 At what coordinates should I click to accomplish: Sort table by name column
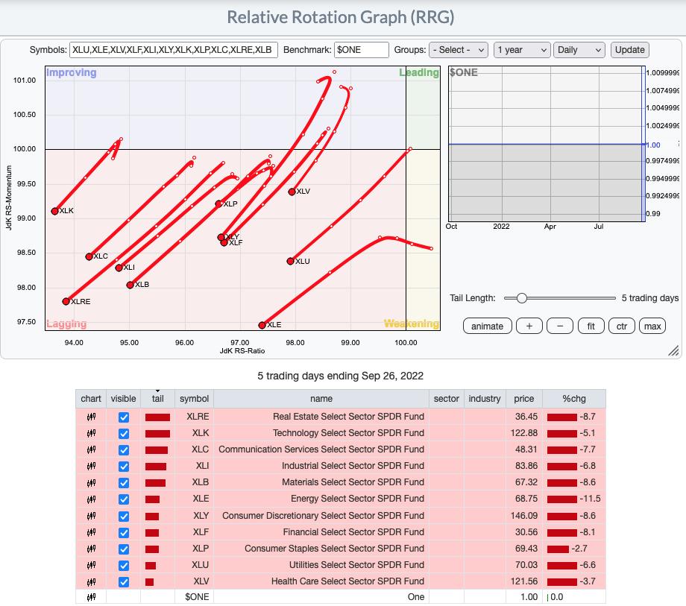click(321, 398)
